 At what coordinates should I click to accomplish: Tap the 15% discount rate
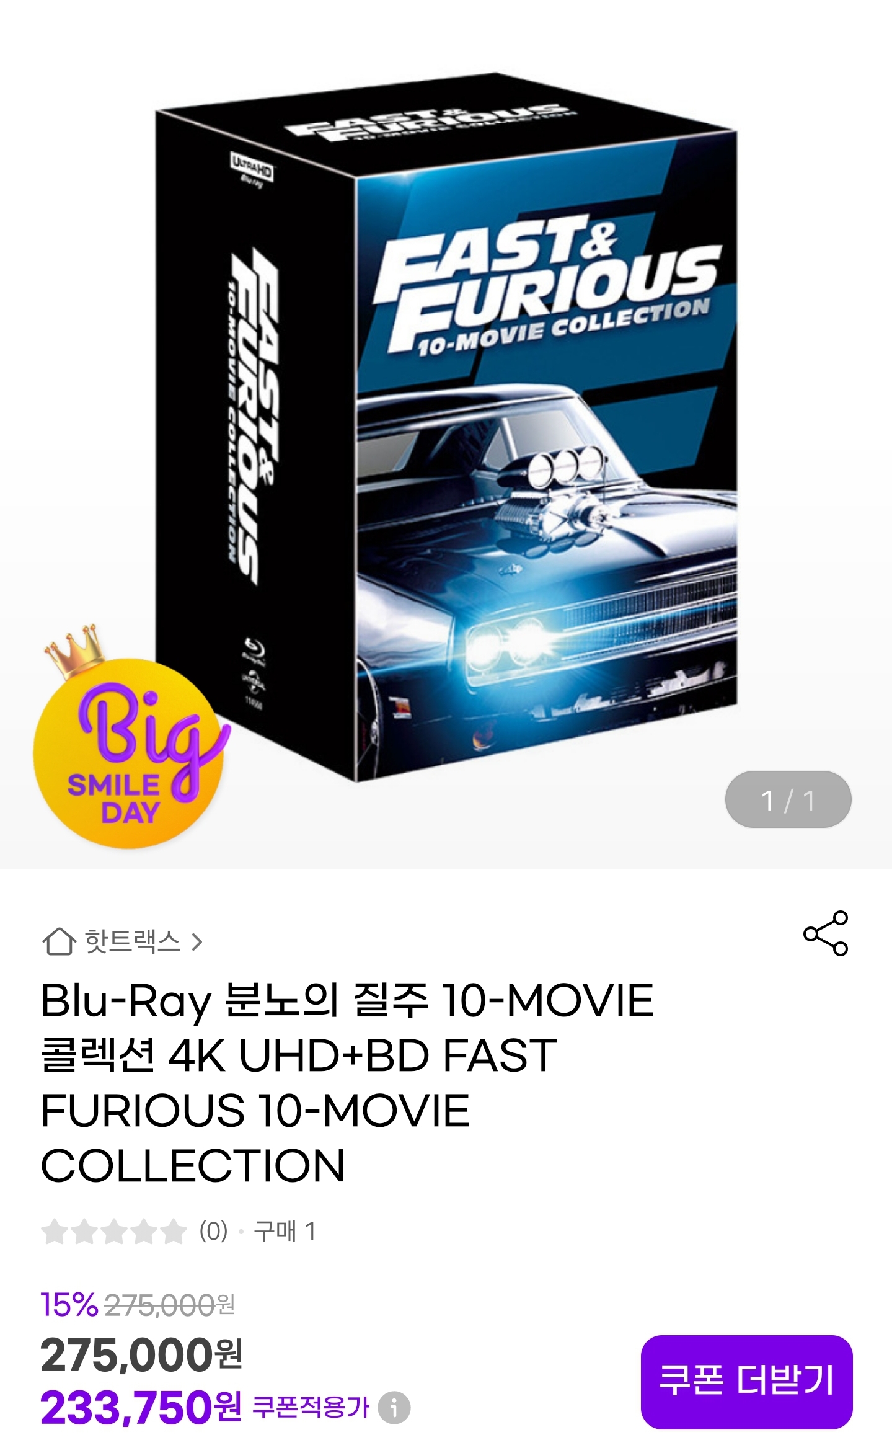coord(69,1305)
